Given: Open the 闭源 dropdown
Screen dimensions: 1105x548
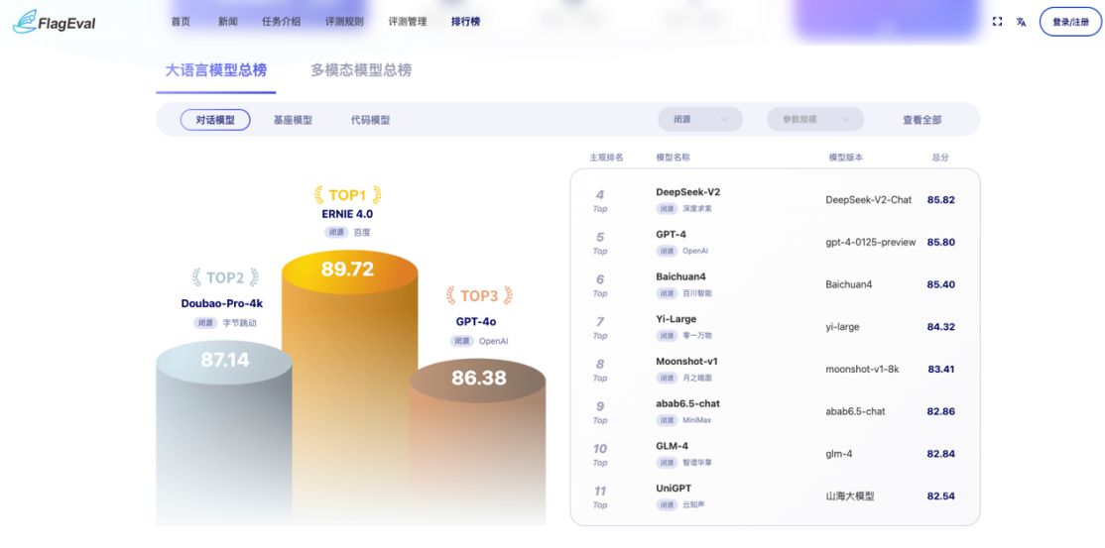Looking at the screenshot, I should (699, 120).
